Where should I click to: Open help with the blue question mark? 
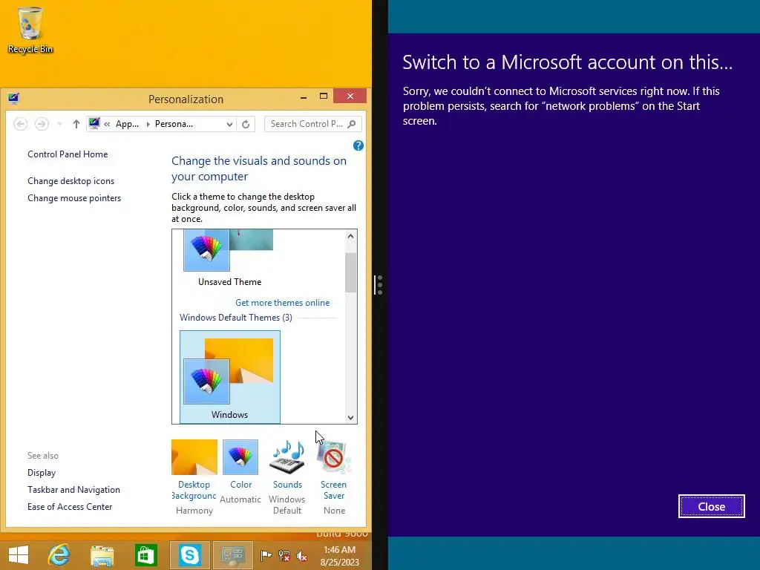358,145
